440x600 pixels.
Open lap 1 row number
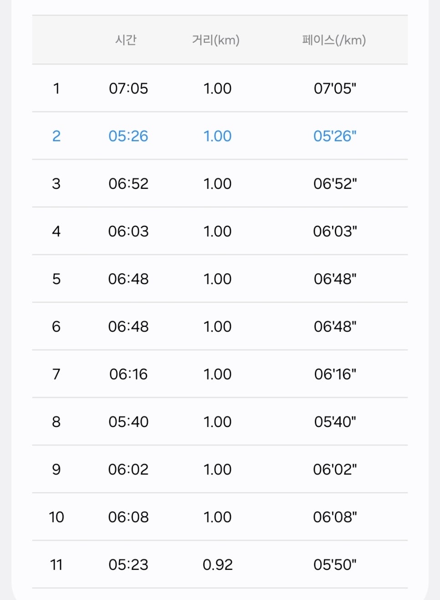56,88
